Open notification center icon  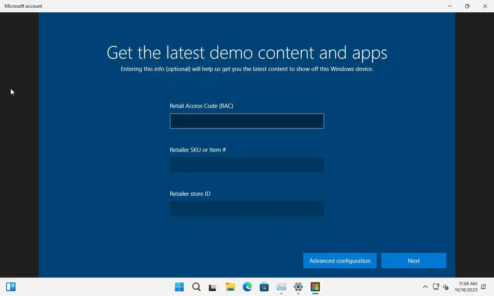point(484,287)
